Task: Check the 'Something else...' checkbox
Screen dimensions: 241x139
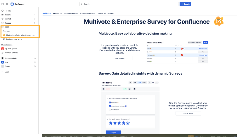Action: pyautogui.click(x=110, y=110)
